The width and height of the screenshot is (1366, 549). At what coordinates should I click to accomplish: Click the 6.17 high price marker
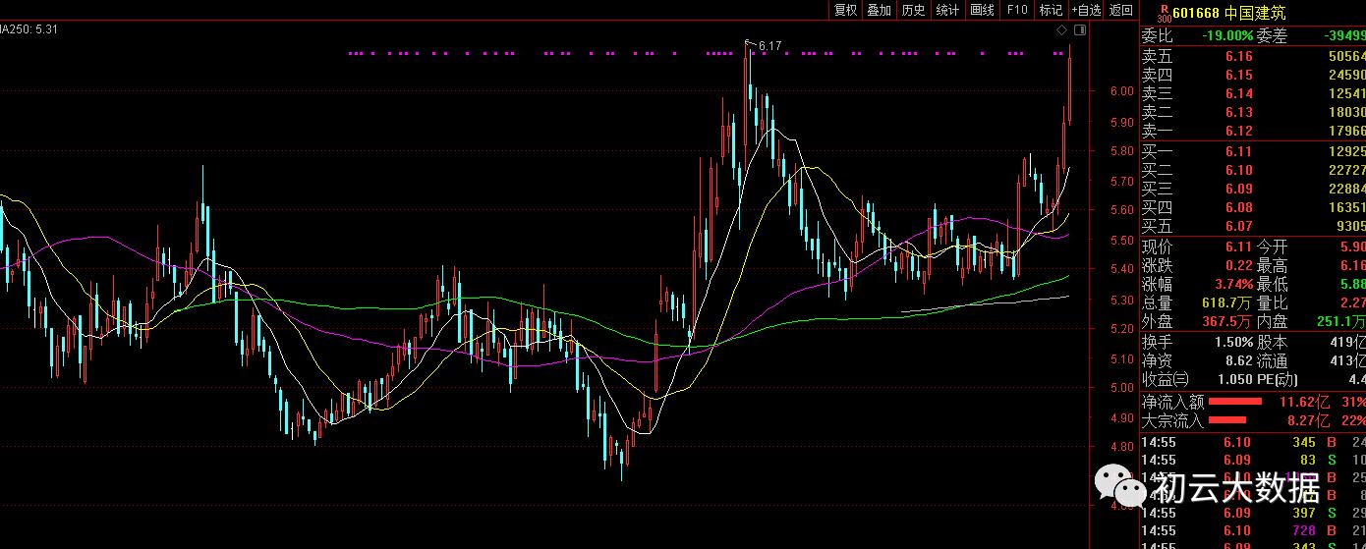(769, 45)
